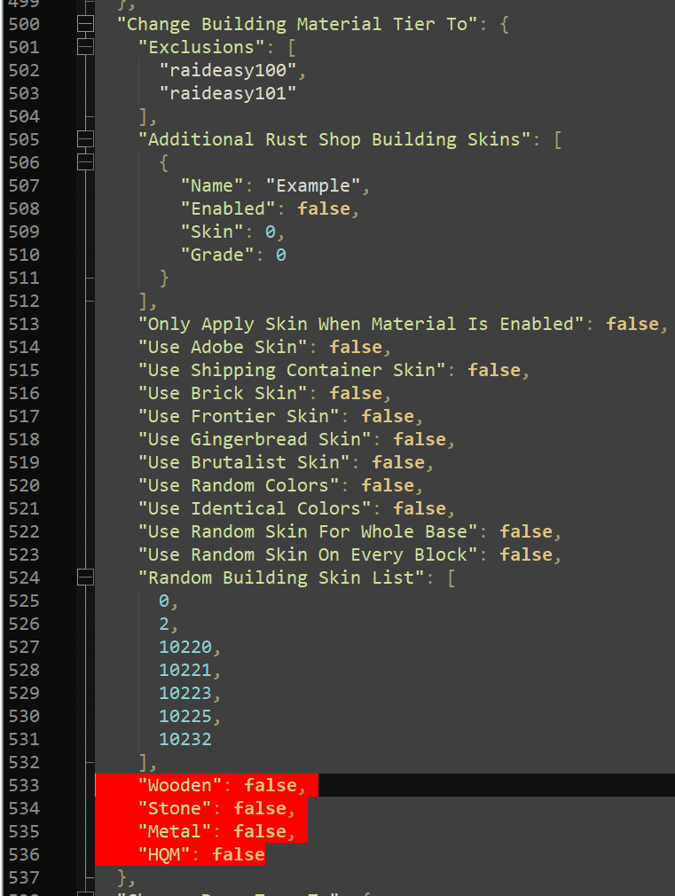
Task: Fold the "Additional Rust Shop Building Skins" array
Action: click(x=85, y=139)
